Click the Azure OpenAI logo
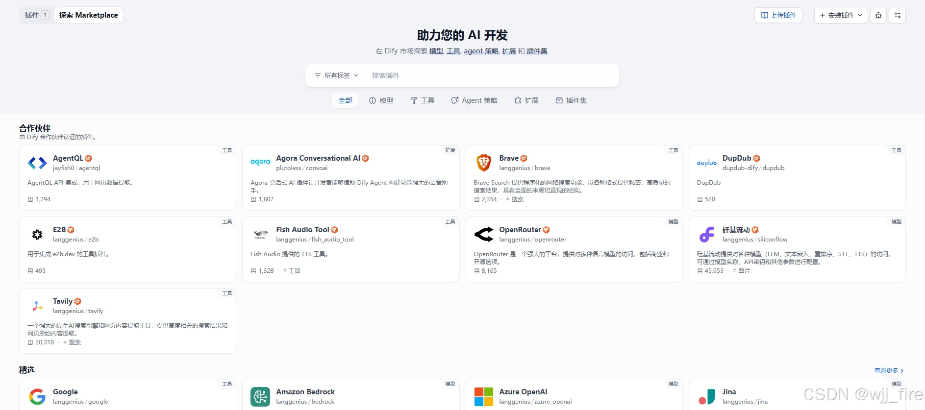The height and width of the screenshot is (410, 925). (x=483, y=396)
